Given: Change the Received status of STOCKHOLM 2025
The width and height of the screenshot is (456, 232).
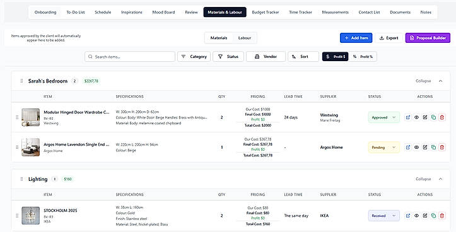Looking at the screenshot, I should [x=384, y=216].
